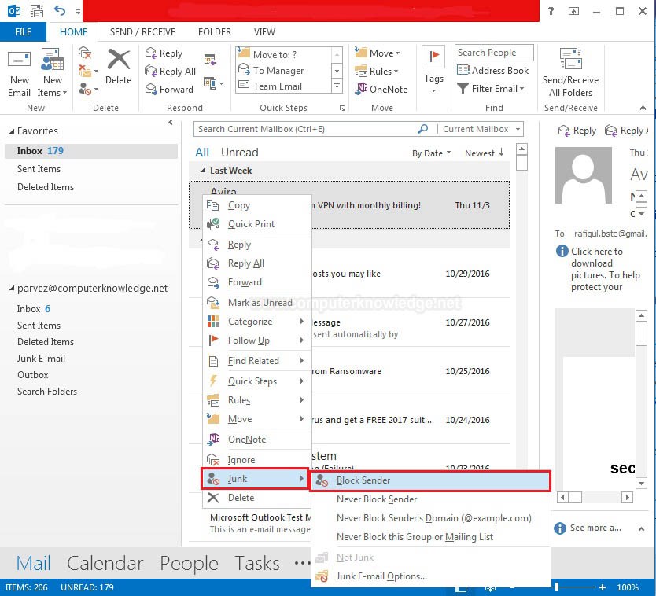Open the FOLDER ribbon tab

[215, 31]
